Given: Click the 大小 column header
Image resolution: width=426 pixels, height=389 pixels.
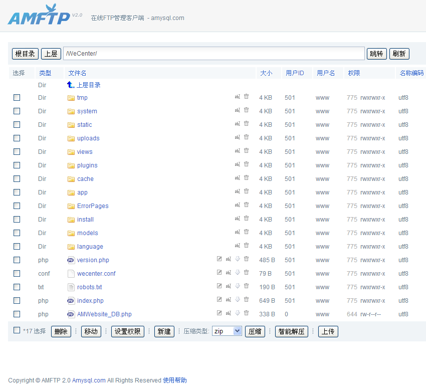Looking at the screenshot, I should (266, 73).
